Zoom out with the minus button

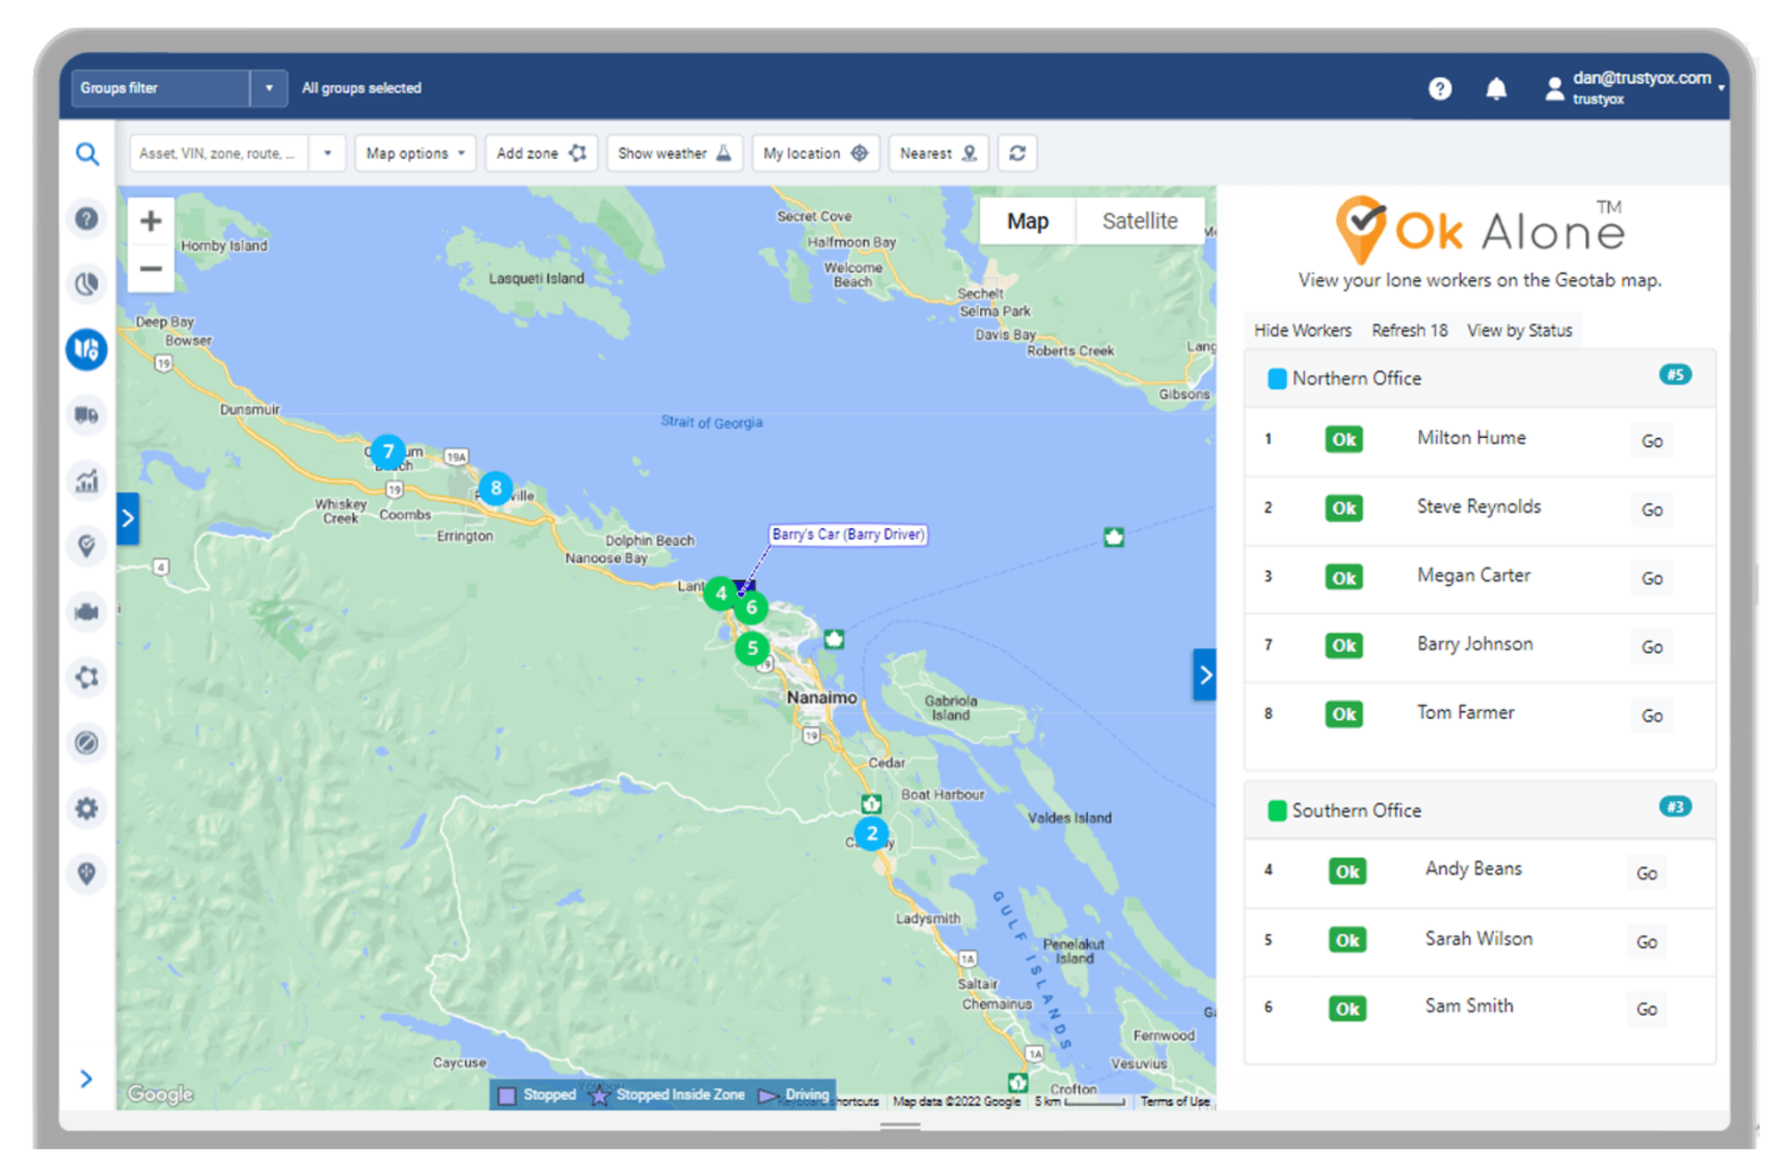click(151, 268)
